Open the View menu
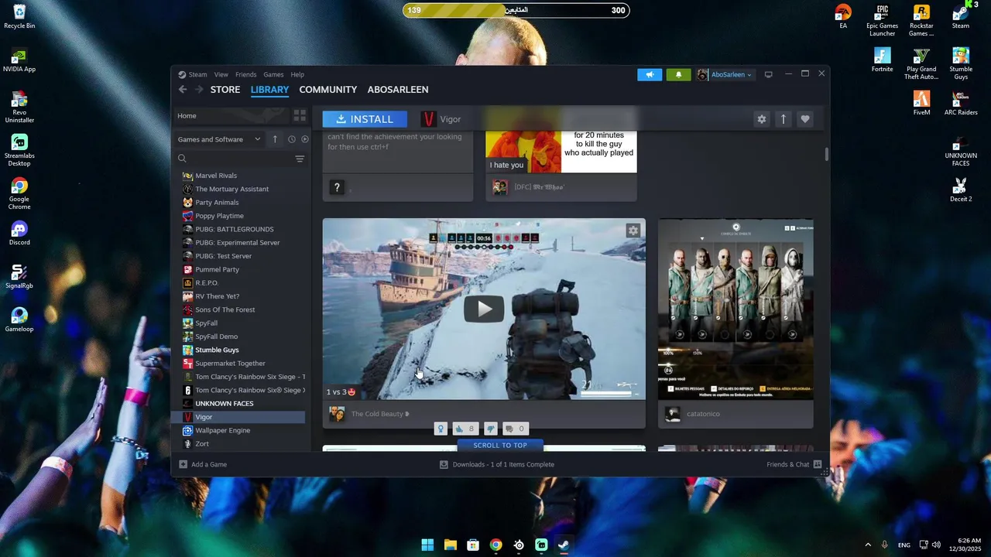Image resolution: width=991 pixels, height=557 pixels. tap(221, 75)
